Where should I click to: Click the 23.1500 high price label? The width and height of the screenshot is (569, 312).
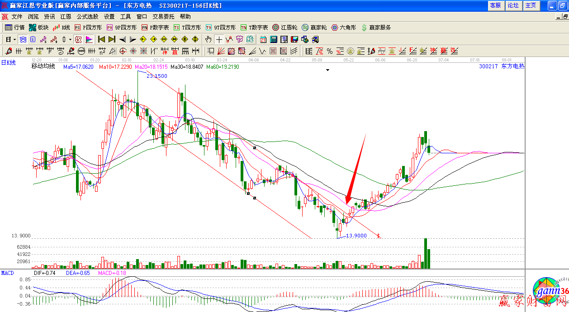coord(157,76)
